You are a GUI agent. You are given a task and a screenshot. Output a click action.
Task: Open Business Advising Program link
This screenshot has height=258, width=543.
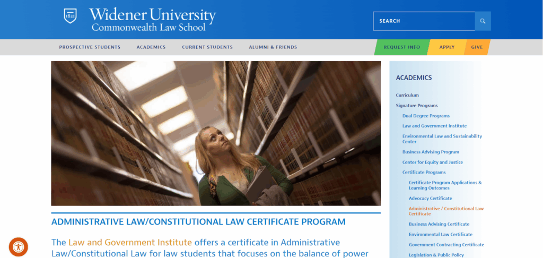(x=431, y=152)
